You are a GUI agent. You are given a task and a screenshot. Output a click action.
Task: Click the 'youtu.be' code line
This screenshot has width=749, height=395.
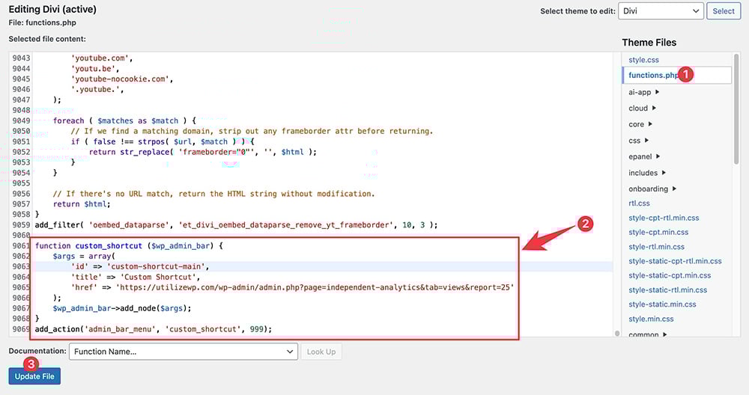click(x=95, y=69)
